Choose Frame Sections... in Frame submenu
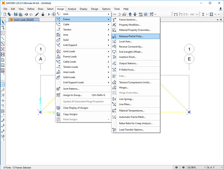This screenshot has width=224, height=170. pos(136,20)
